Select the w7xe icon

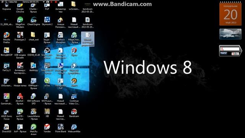point(47,83)
